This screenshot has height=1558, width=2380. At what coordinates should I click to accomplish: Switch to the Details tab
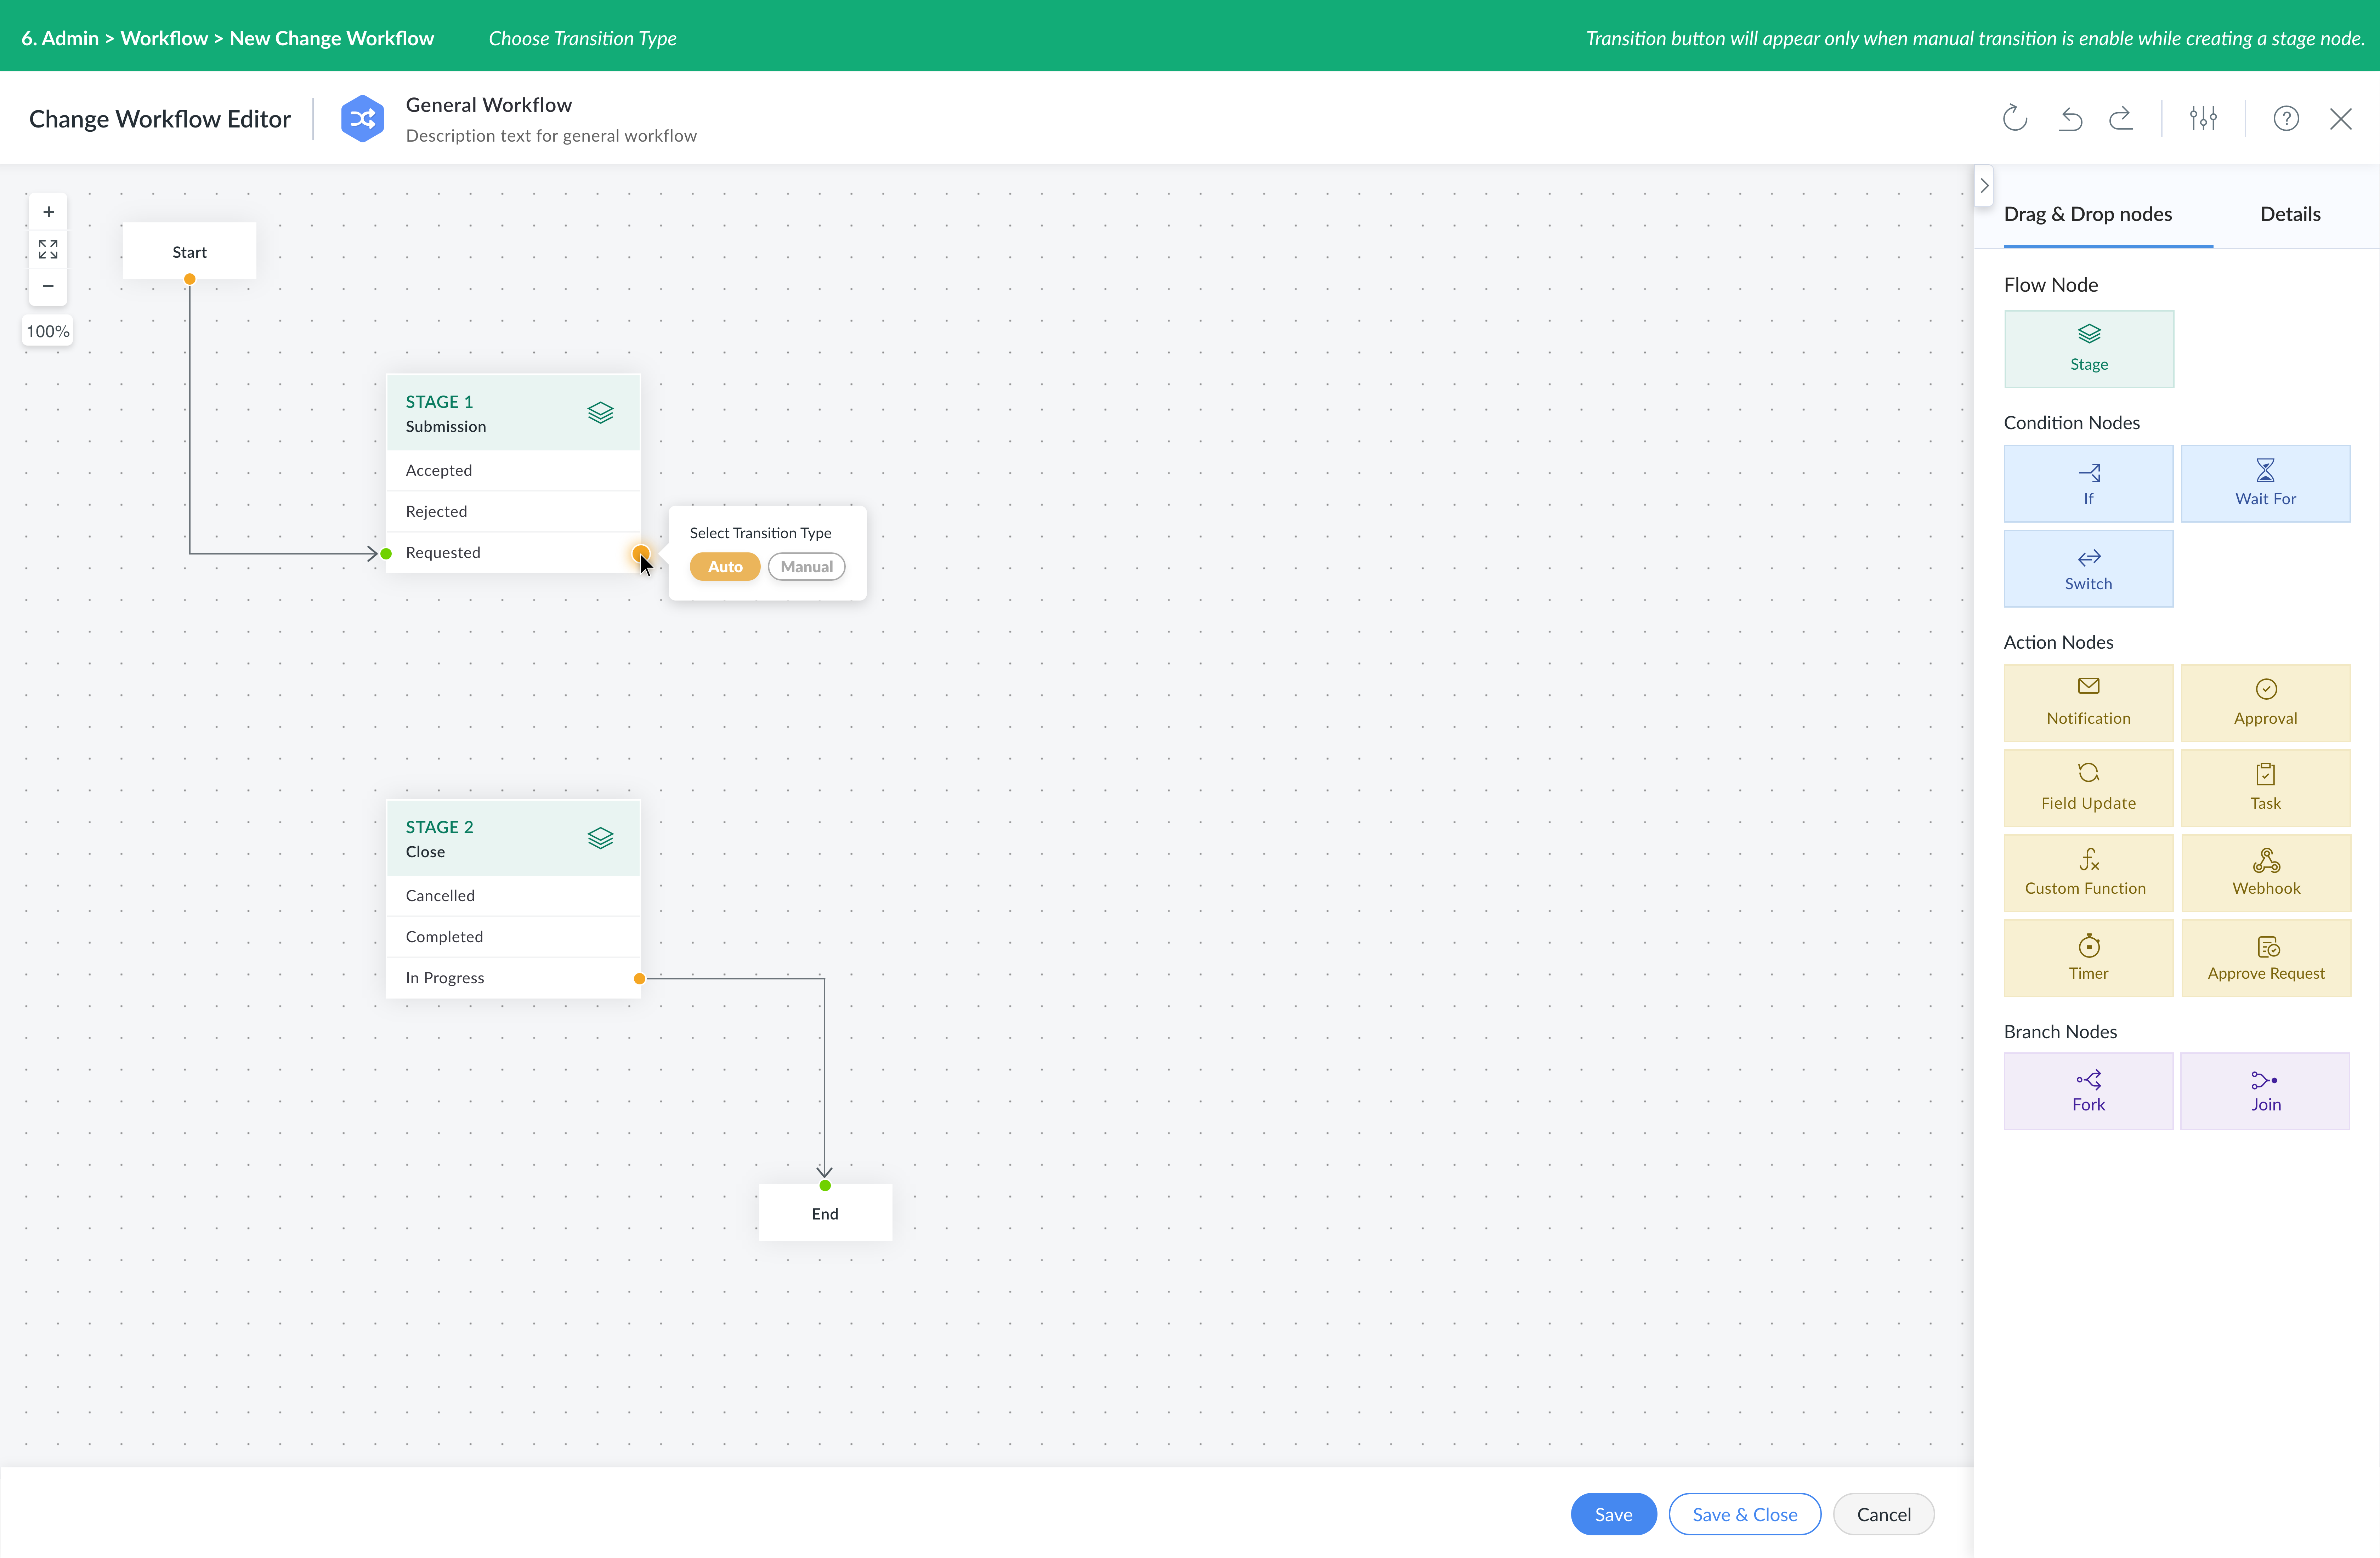(2290, 214)
